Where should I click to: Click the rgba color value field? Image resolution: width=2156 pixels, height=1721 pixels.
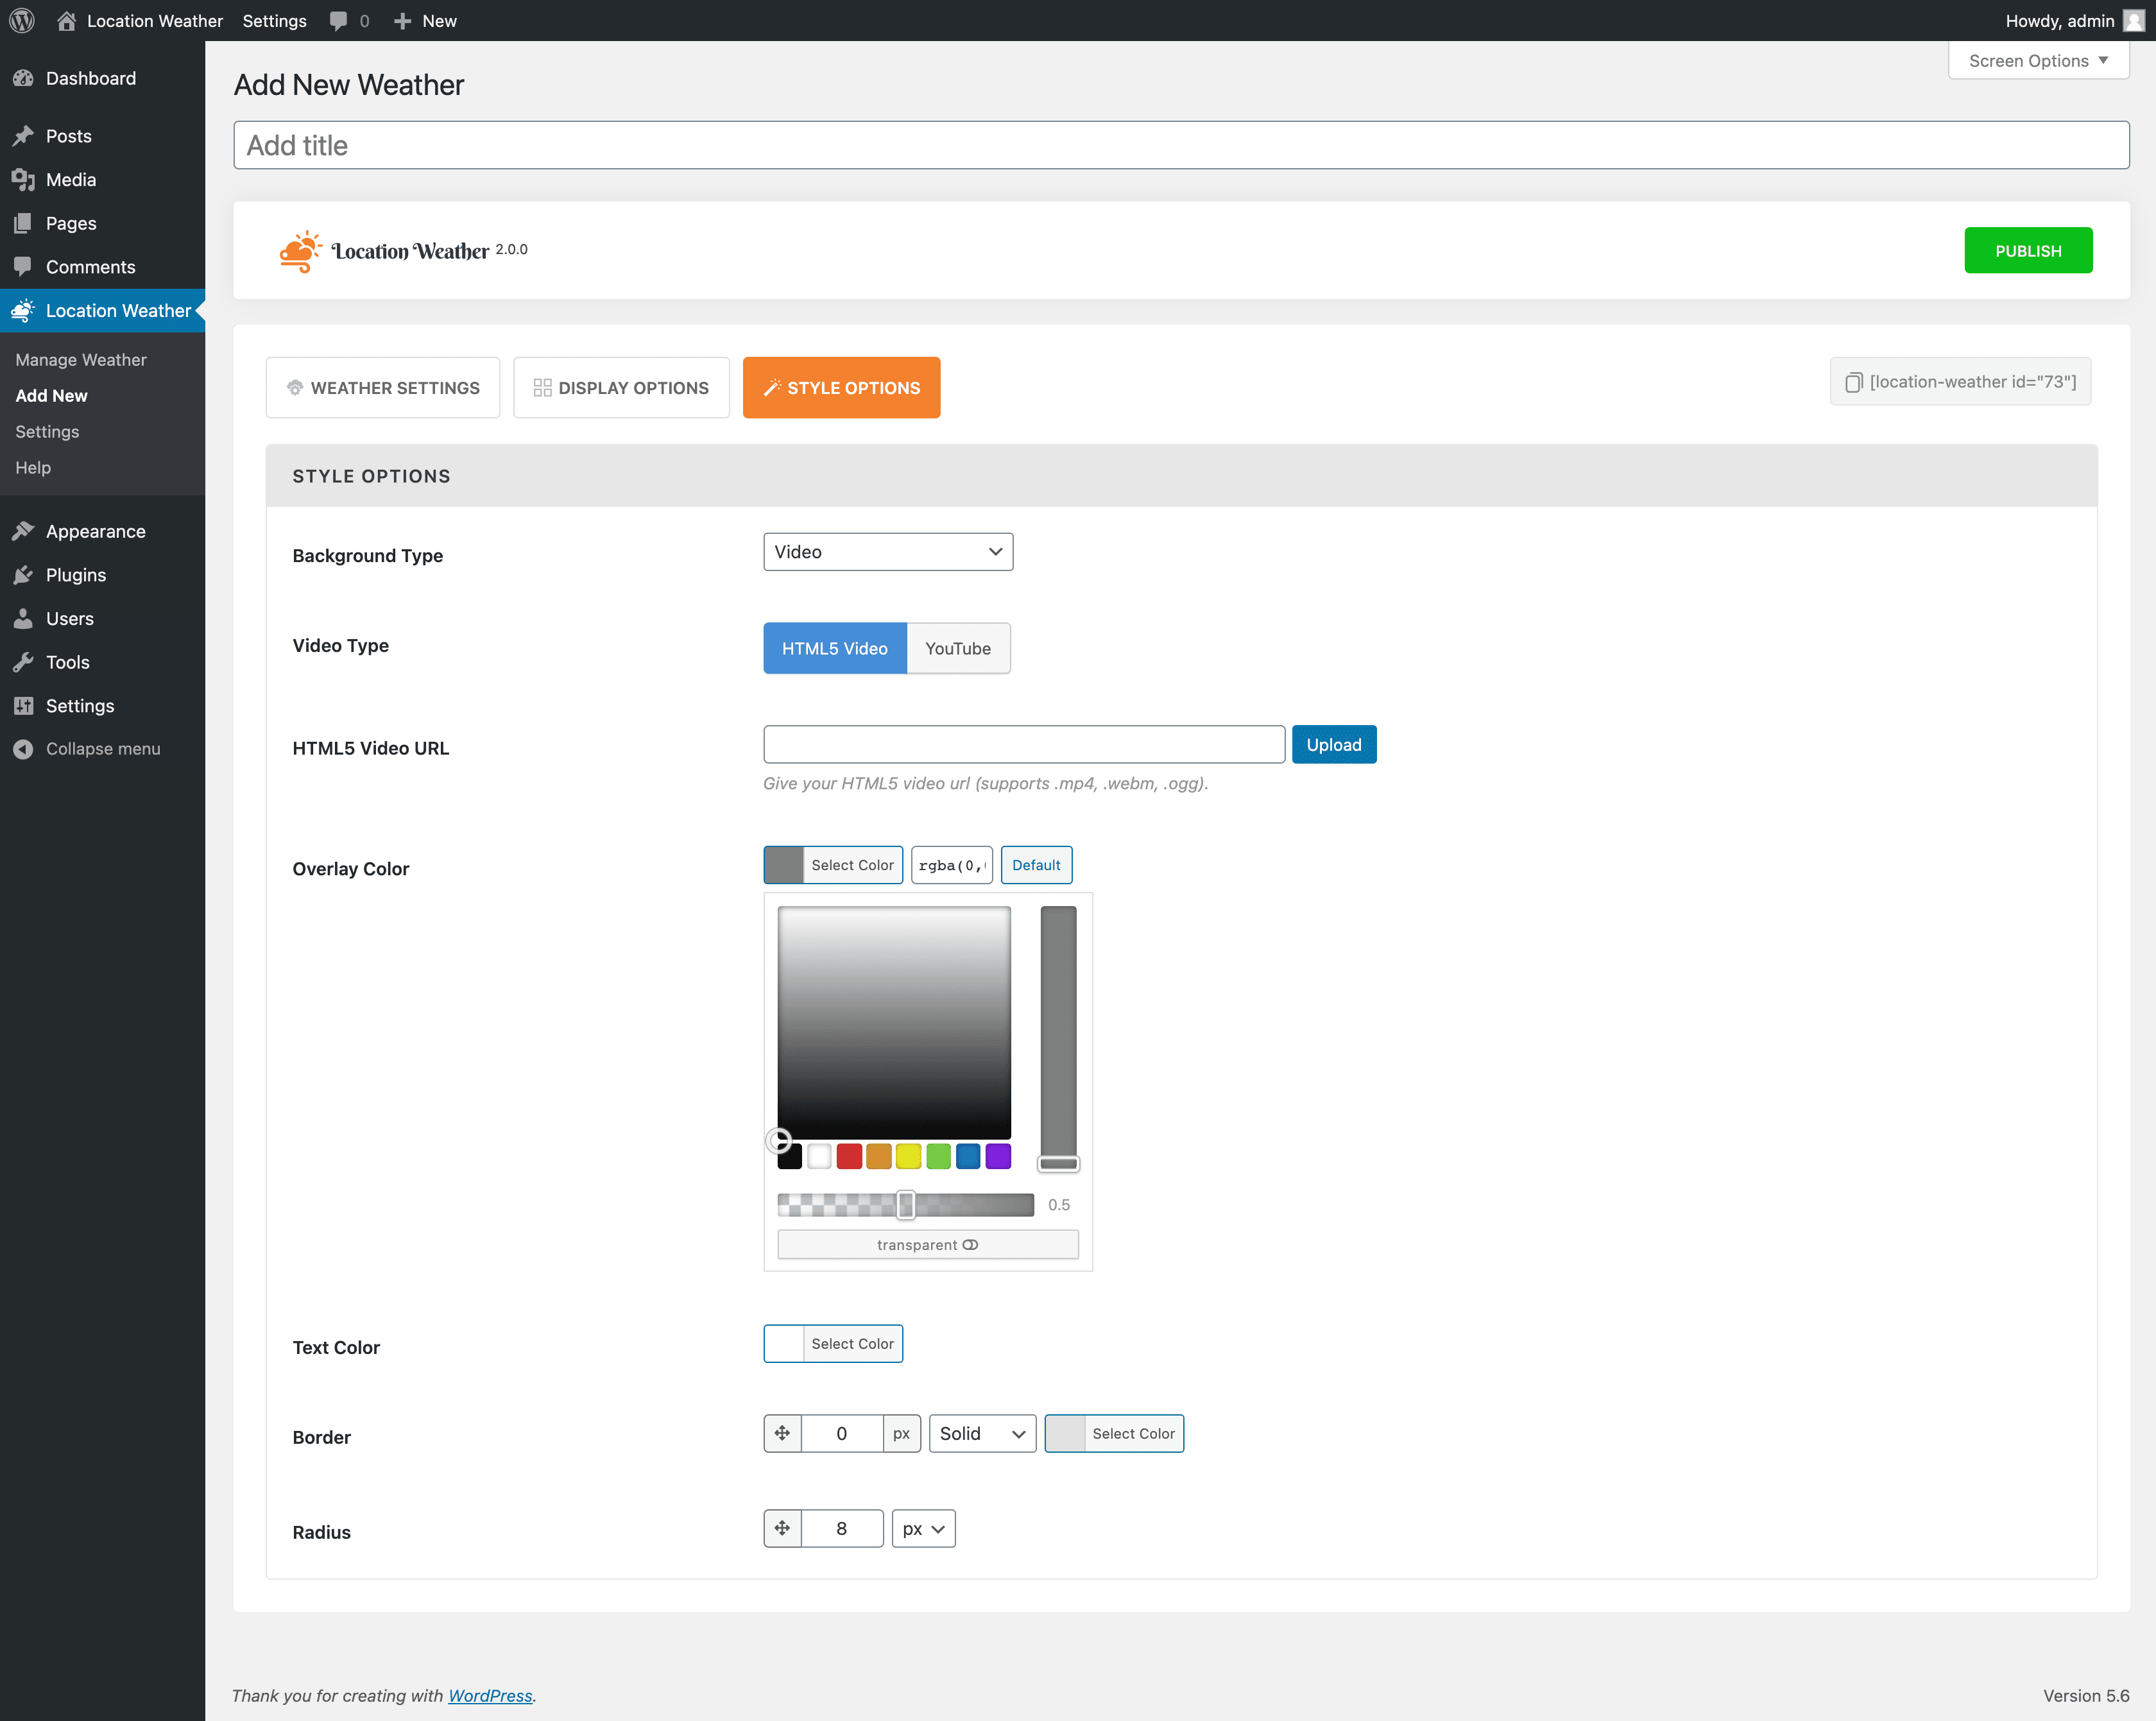point(951,865)
